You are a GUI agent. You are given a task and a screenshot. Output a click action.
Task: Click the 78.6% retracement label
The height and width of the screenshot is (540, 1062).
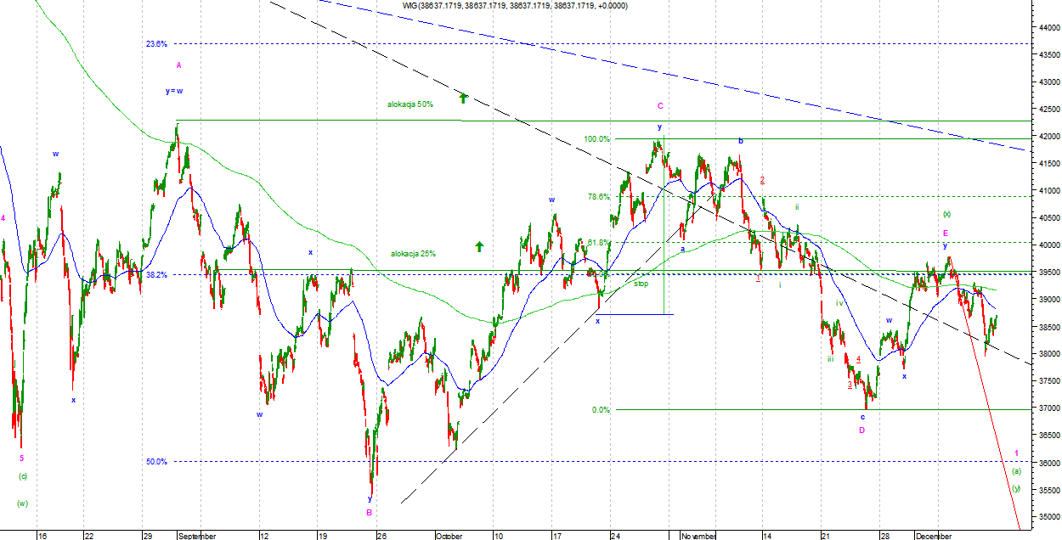[598, 196]
